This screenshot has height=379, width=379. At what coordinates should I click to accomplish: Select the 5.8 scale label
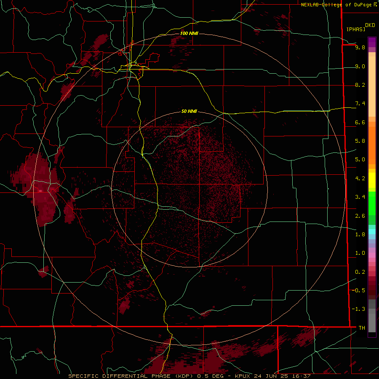pos(360,141)
